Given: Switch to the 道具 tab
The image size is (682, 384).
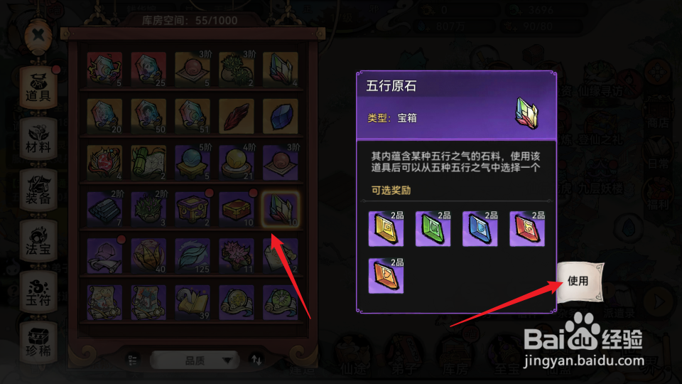Looking at the screenshot, I should [x=38, y=87].
